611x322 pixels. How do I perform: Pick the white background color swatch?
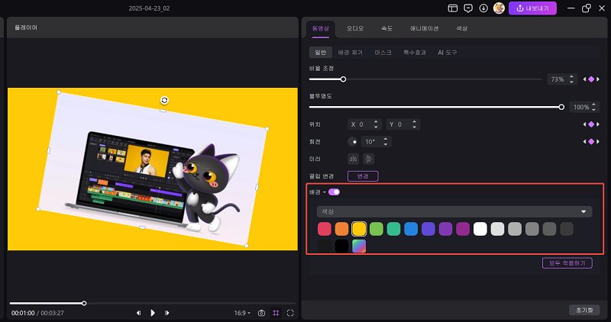pyautogui.click(x=480, y=229)
